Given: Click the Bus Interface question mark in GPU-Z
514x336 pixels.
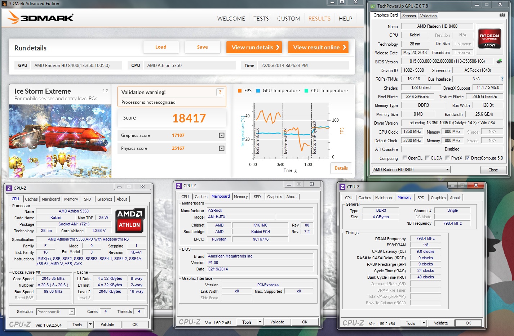Looking at the screenshot, I should [x=502, y=79].
